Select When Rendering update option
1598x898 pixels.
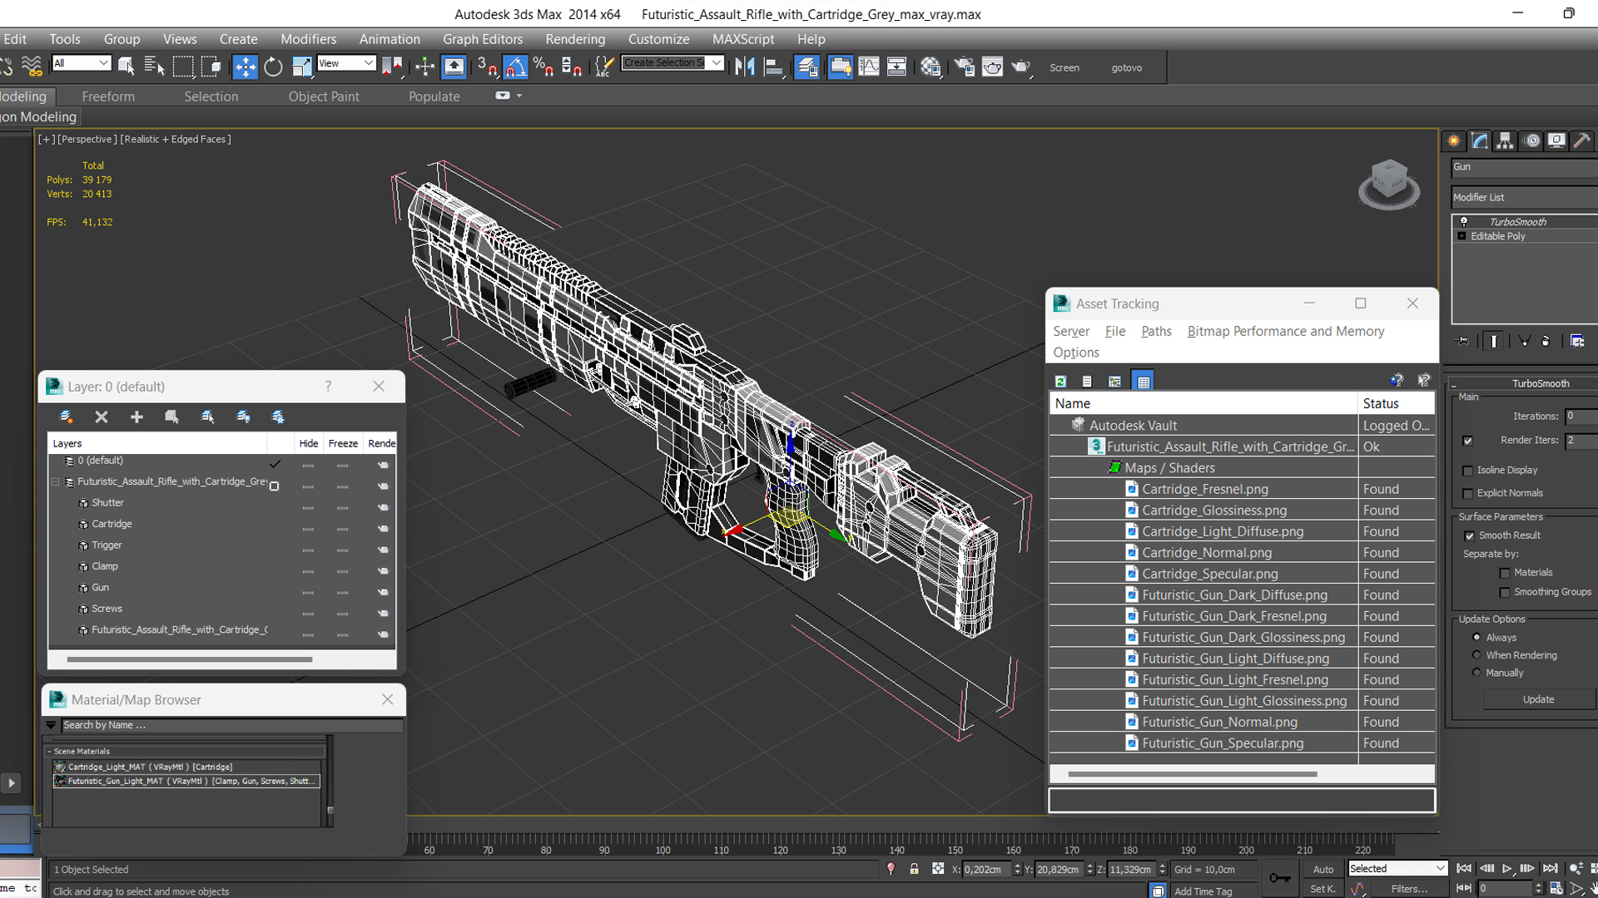(x=1476, y=655)
